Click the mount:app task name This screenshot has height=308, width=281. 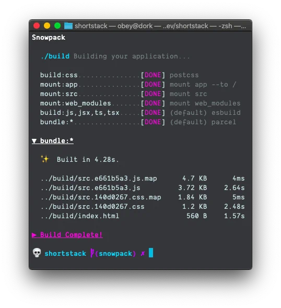point(58,85)
